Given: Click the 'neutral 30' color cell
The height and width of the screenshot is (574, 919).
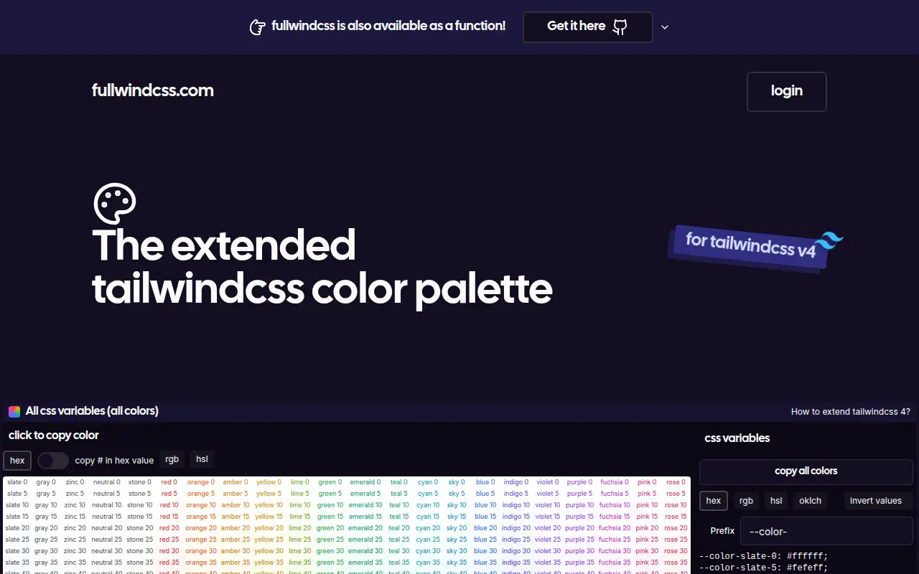Looking at the screenshot, I should pos(106,551).
